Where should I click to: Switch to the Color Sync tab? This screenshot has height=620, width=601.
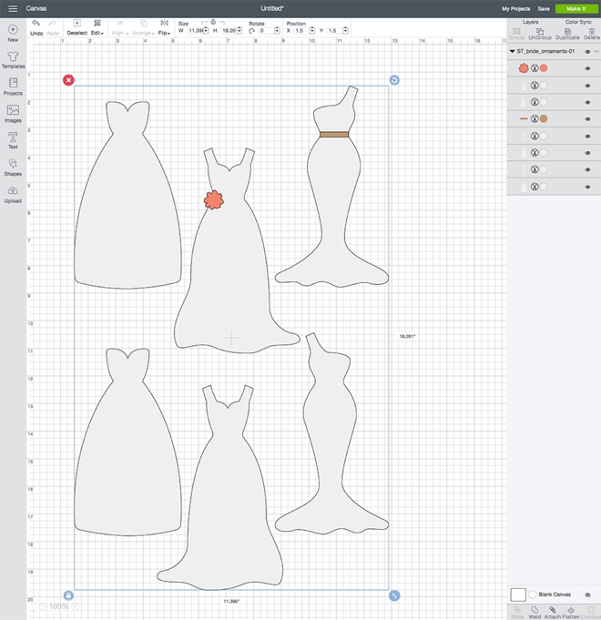[x=578, y=21]
